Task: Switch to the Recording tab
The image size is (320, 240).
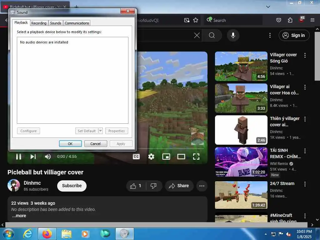Action: click(39, 23)
